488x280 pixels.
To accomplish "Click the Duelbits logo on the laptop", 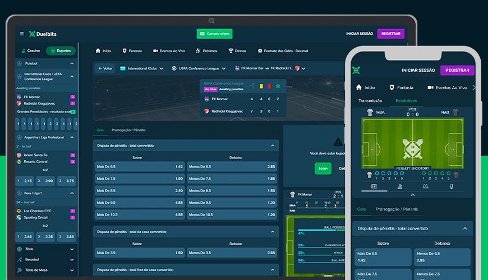I will pos(43,34).
